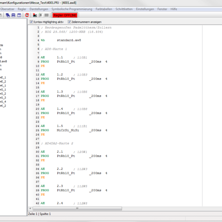
Task: Open the Farbtabellen menu
Action: tap(104, 9)
